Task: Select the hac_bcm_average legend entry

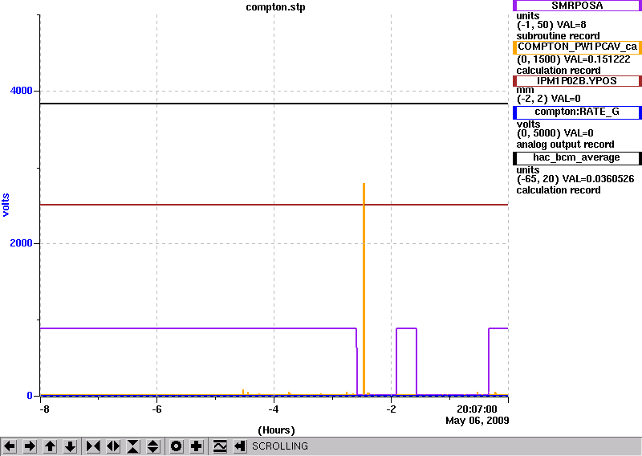Action: 577,158
